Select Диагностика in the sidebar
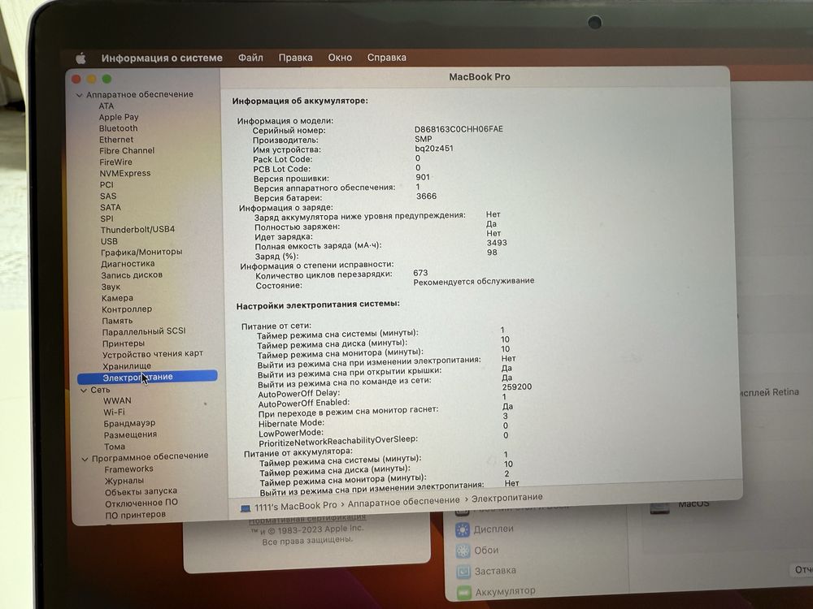Viewport: 813px width, 609px height. click(128, 264)
